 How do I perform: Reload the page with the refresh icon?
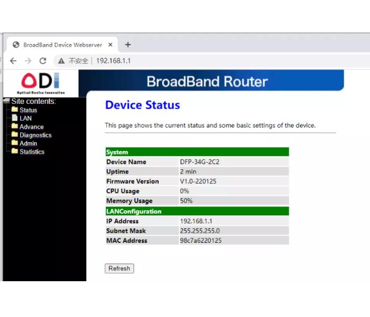click(42, 61)
